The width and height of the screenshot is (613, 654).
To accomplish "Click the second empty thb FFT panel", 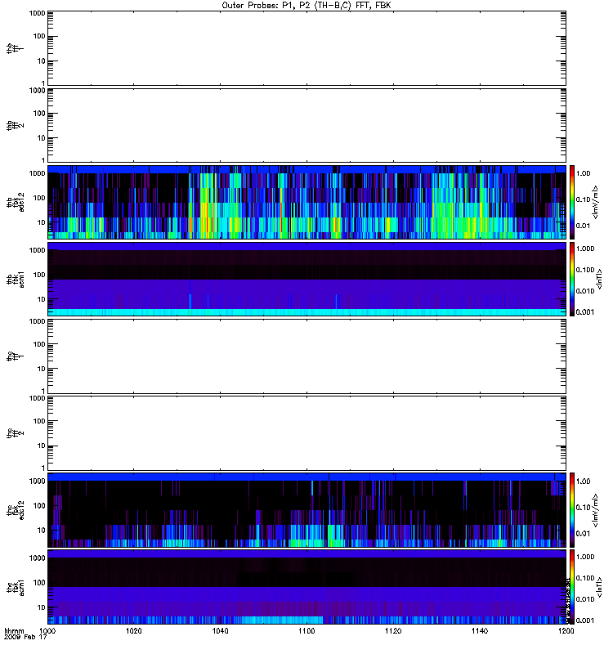I will tap(306, 124).
